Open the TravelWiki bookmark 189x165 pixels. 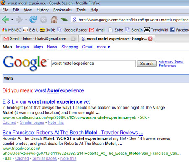click(156, 30)
